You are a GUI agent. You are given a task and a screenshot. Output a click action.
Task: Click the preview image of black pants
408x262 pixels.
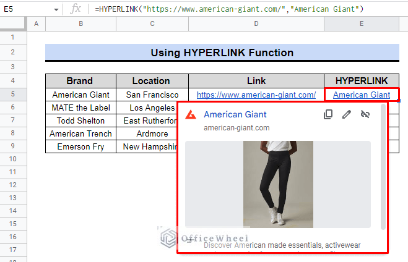pyautogui.click(x=278, y=184)
